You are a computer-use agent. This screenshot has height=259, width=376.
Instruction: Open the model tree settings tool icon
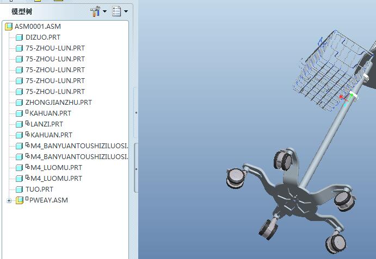[x=95, y=11]
